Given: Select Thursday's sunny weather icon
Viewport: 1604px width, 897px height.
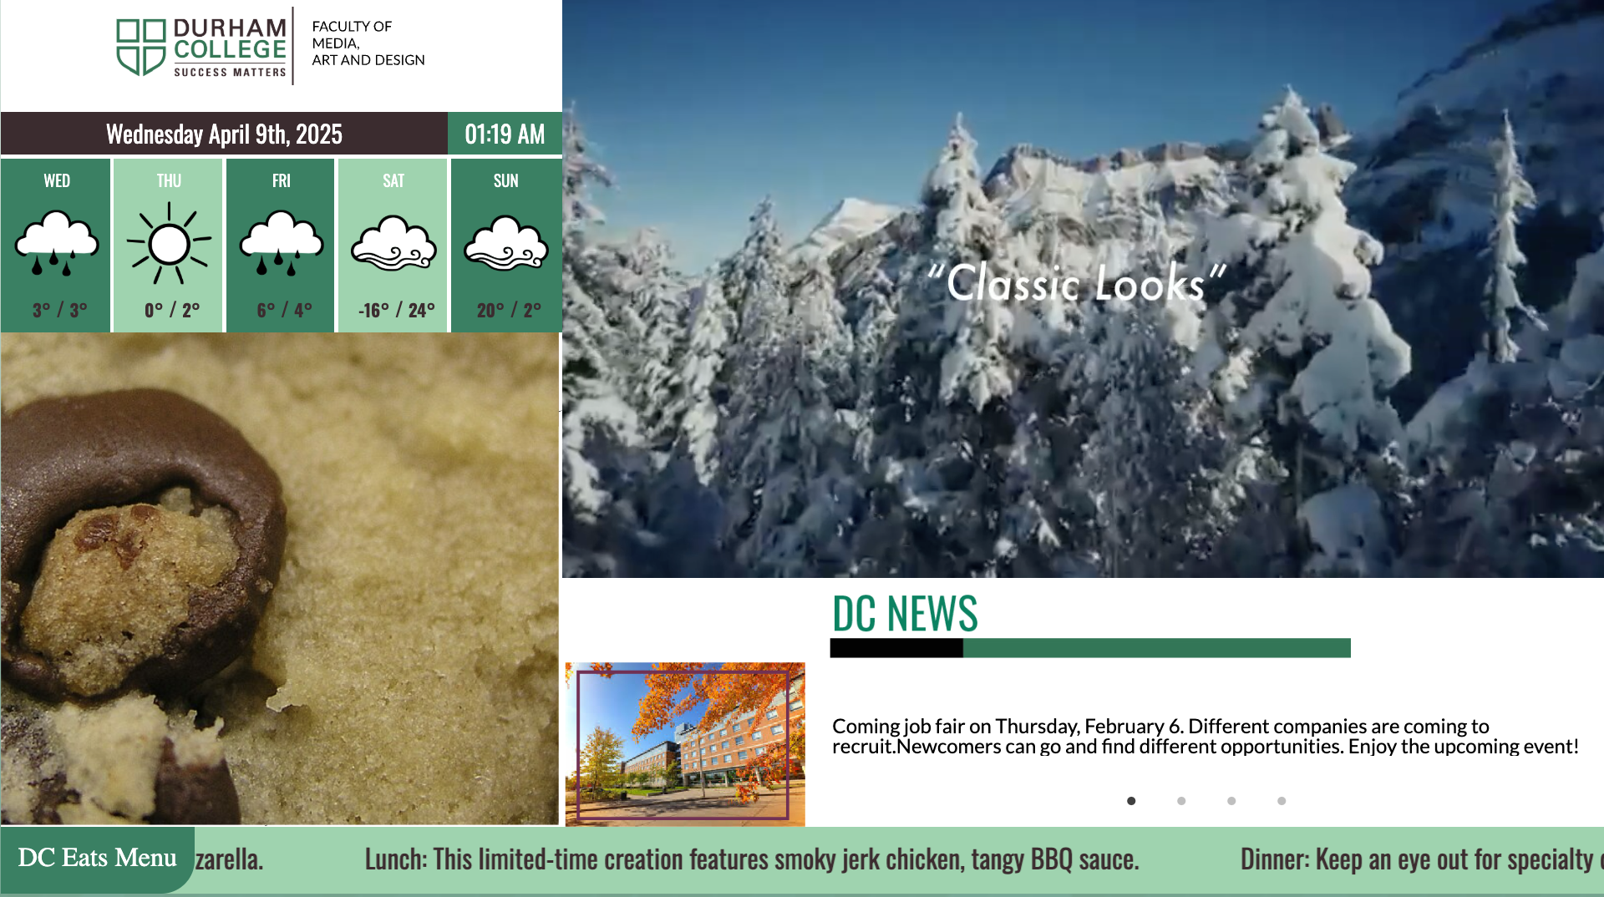Looking at the screenshot, I should (170, 243).
